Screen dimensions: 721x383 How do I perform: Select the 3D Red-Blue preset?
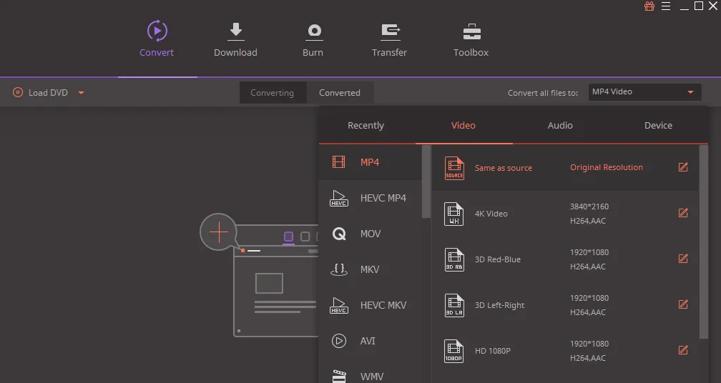click(x=565, y=259)
